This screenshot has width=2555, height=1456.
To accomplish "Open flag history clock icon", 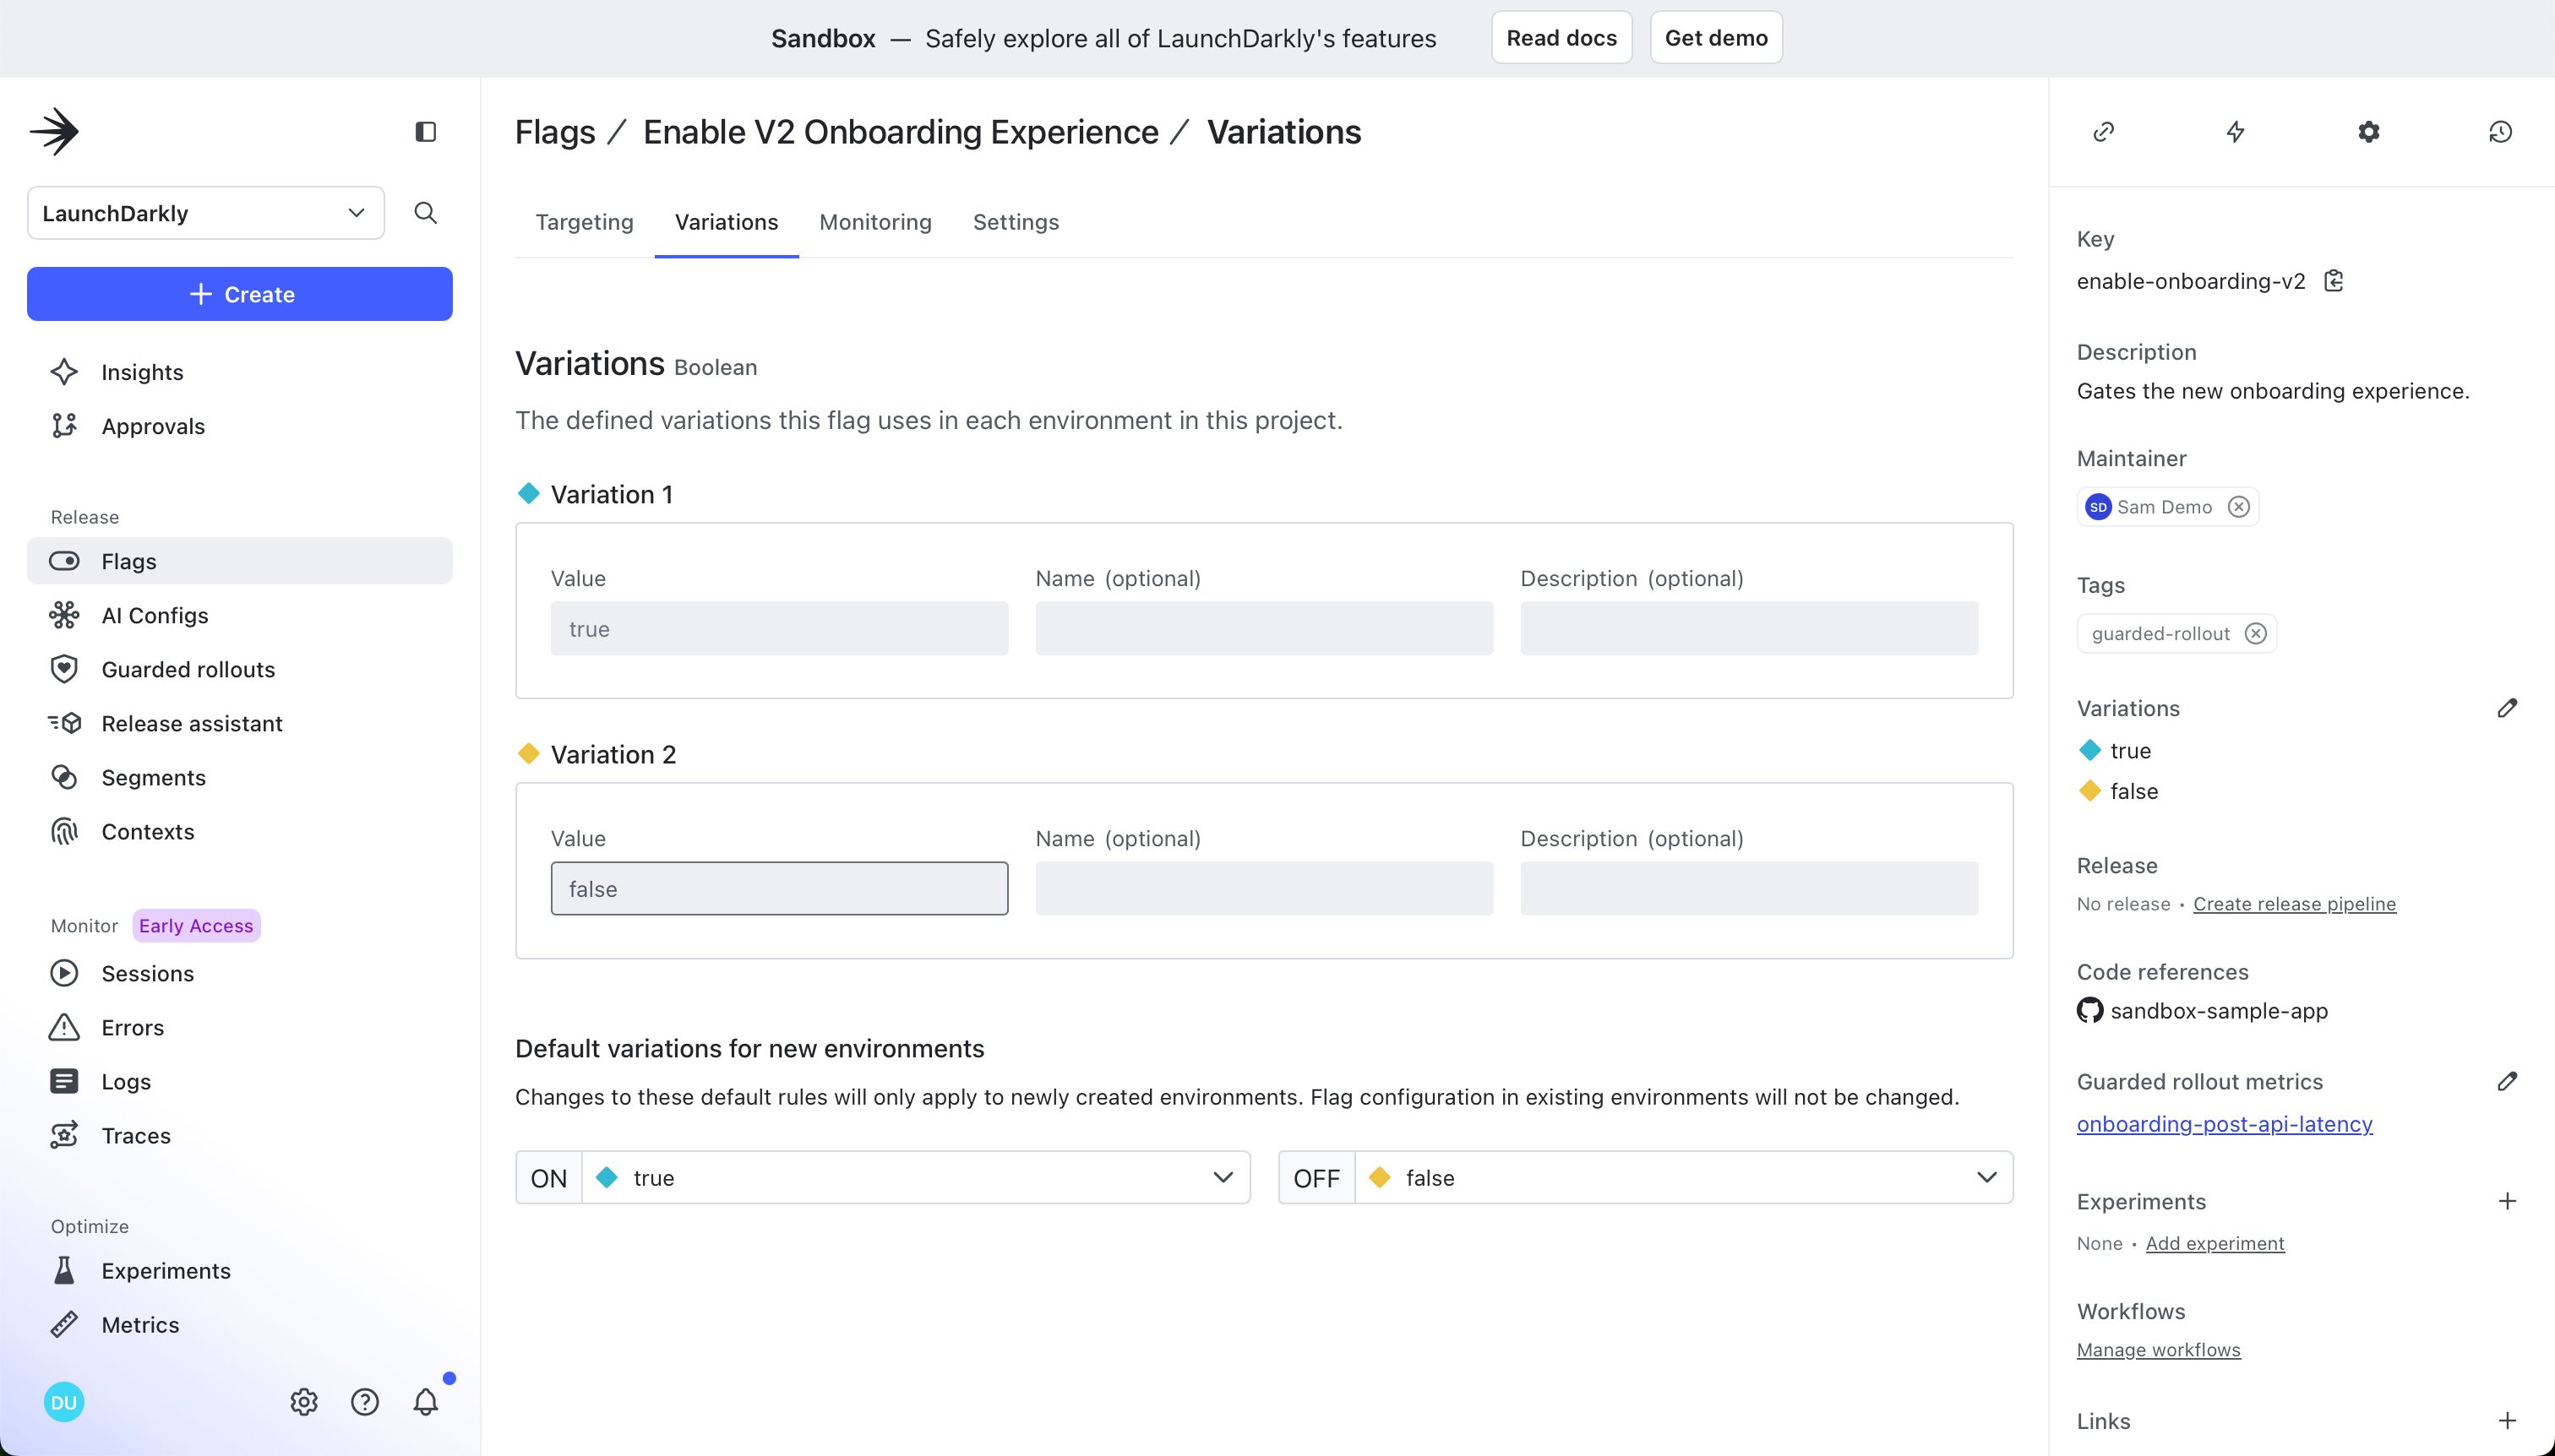I will click(2501, 132).
